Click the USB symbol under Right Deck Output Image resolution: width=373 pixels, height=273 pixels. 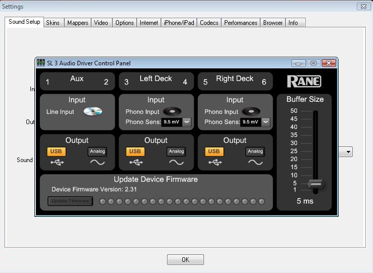point(215,163)
